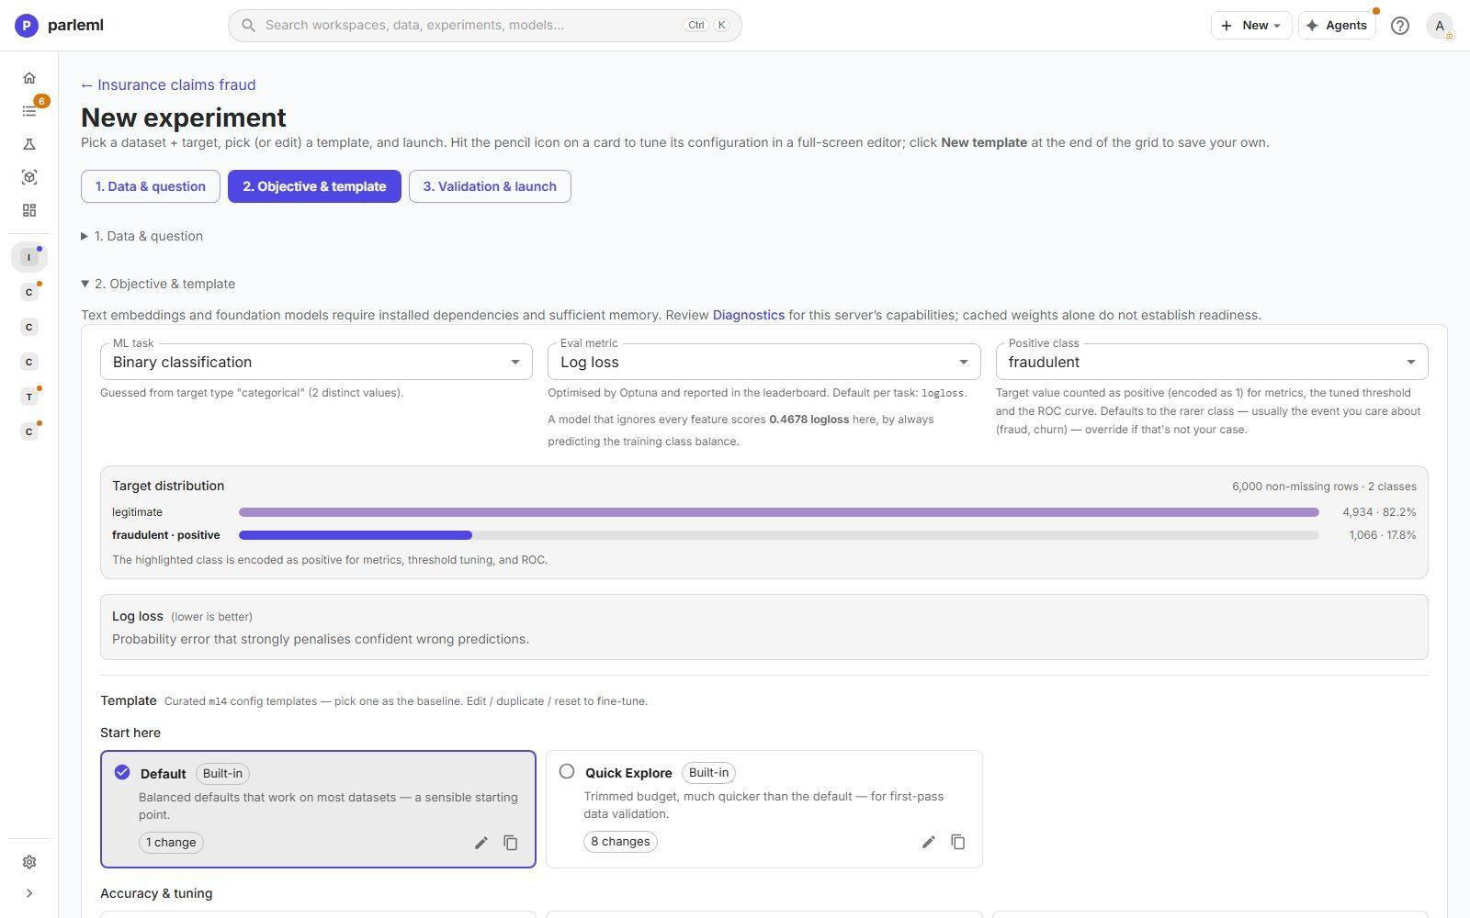Screen dimensions: 1470x918
Task: Click the parleml logo
Action: click(59, 26)
